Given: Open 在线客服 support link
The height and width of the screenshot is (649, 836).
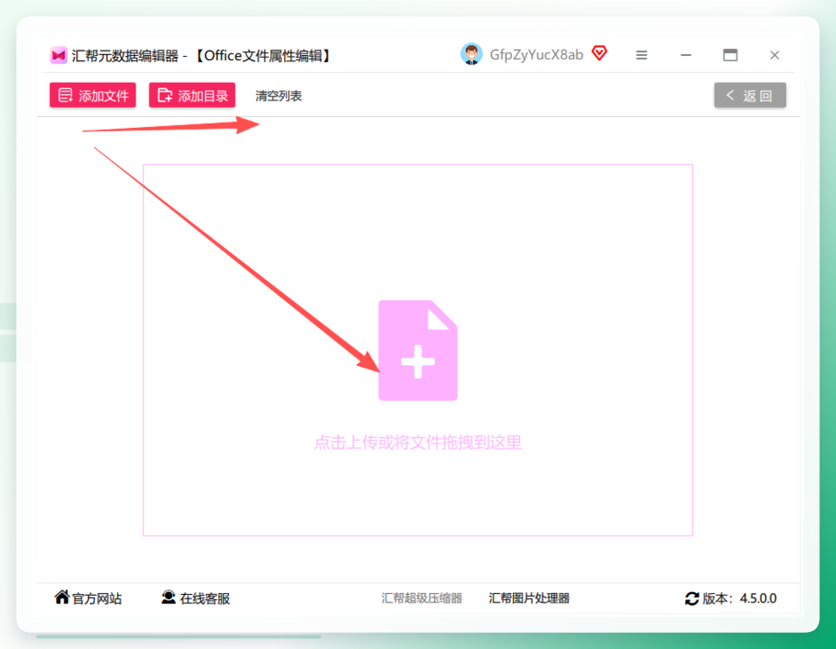Looking at the screenshot, I should pos(204,598).
